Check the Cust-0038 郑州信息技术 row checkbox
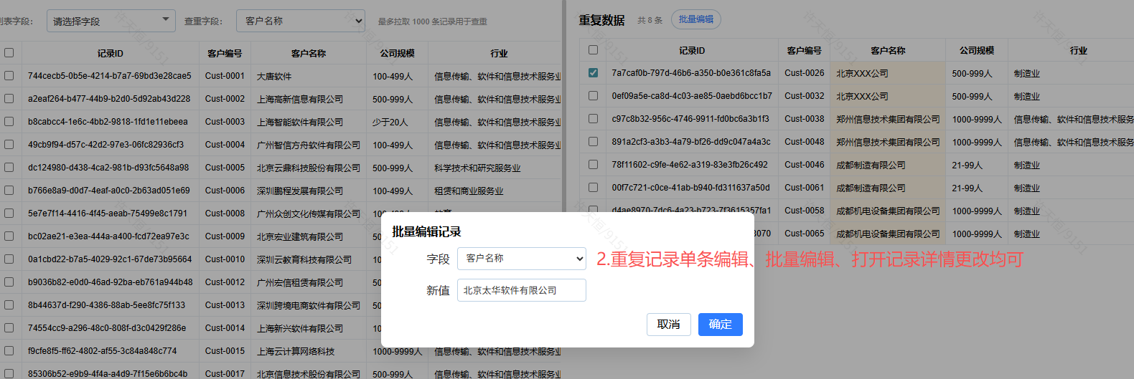The height and width of the screenshot is (379, 1134). pyautogui.click(x=593, y=118)
